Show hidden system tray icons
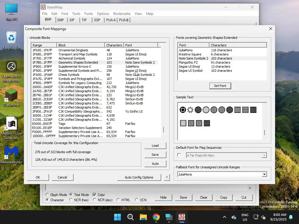Image resolution: width=299 pixels, height=224 pixels. point(225,217)
